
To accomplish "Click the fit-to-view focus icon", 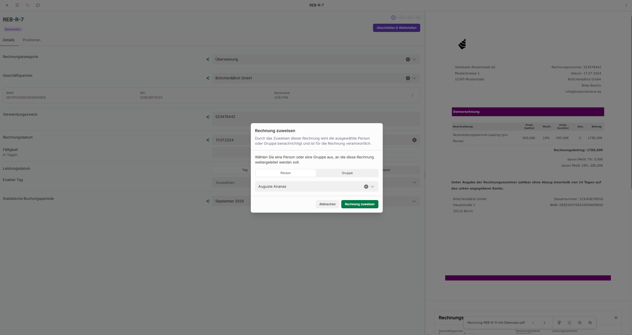I will 569,323.
